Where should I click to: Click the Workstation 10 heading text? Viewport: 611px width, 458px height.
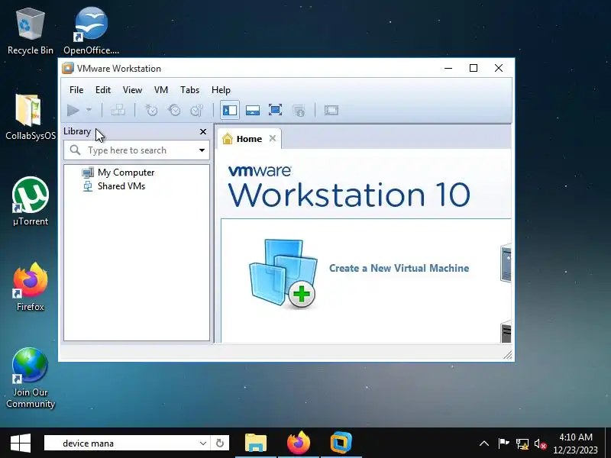coord(349,195)
